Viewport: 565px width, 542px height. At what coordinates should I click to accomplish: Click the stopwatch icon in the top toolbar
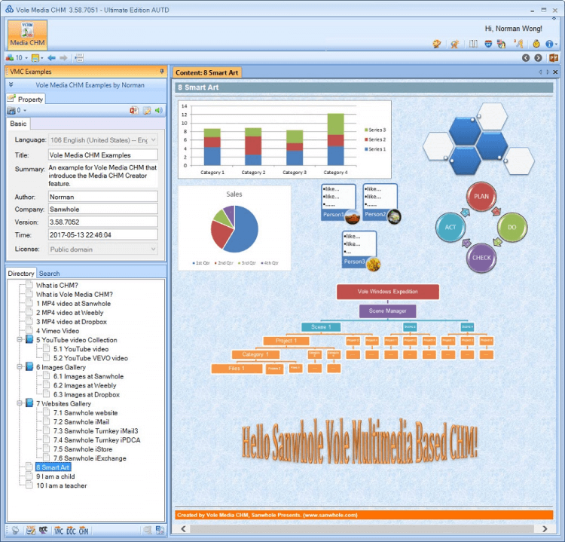tap(536, 44)
